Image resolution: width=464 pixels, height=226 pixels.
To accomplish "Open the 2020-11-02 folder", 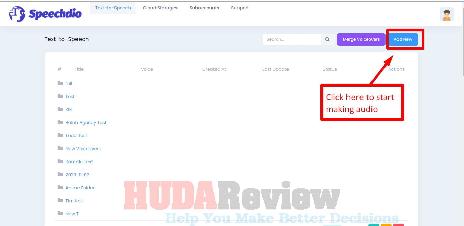I will coord(77,175).
